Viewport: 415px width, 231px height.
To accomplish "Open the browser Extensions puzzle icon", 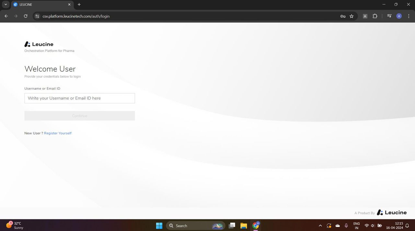I will (375, 16).
